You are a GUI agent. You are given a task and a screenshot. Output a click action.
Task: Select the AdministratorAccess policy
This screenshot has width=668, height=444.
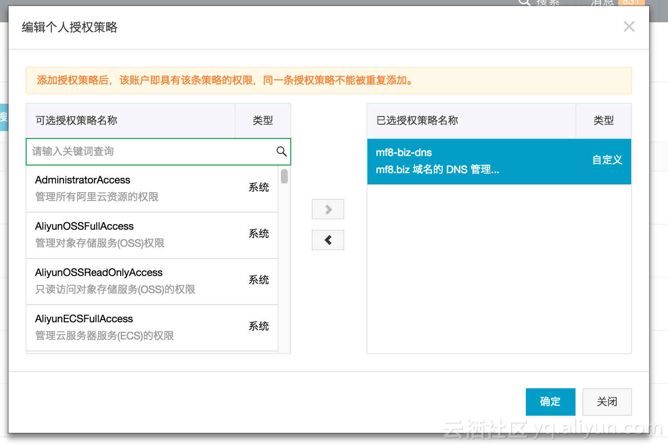pyautogui.click(x=152, y=189)
